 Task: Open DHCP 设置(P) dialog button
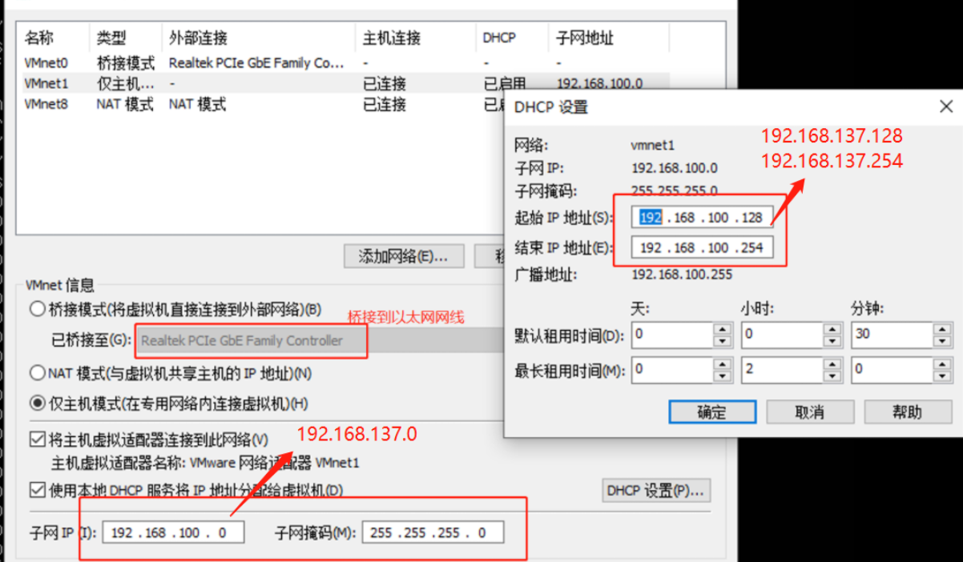pos(655,492)
